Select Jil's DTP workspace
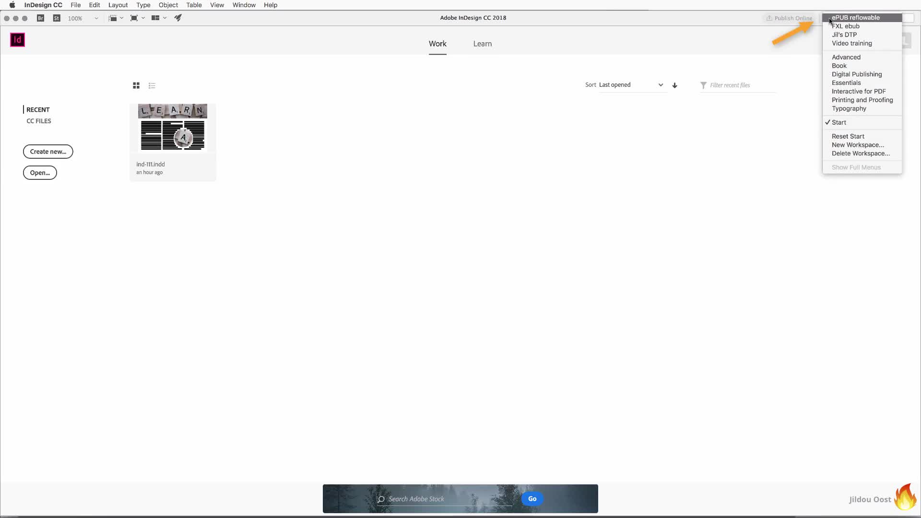This screenshot has width=921, height=518. [862, 35]
